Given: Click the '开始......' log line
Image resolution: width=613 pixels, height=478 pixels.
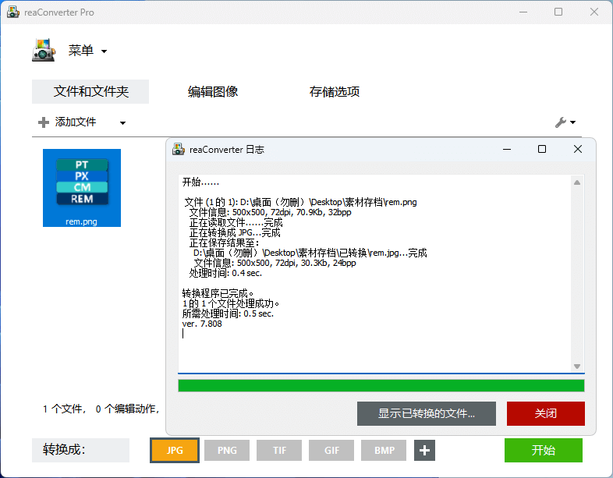Looking at the screenshot, I should coord(200,182).
